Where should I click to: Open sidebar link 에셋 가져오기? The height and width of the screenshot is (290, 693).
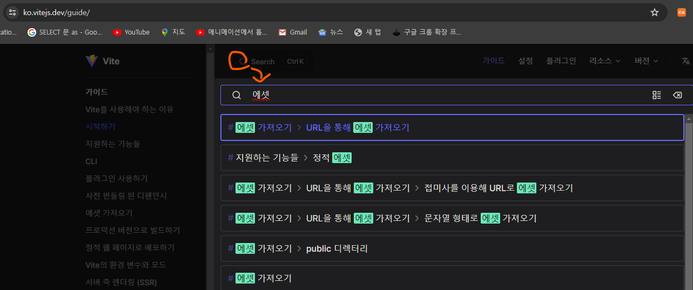(109, 213)
